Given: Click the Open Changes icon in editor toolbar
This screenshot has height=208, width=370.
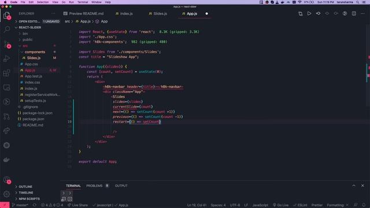Looking at the screenshot, I should click(300, 14).
